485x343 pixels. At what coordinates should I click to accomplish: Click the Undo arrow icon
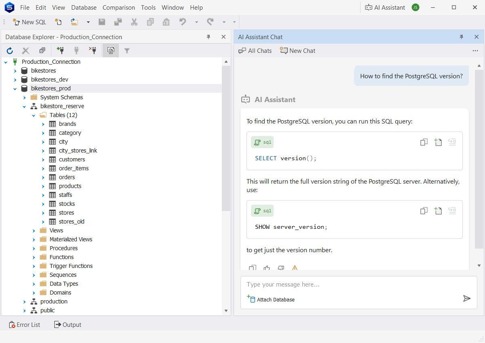tap(183, 22)
